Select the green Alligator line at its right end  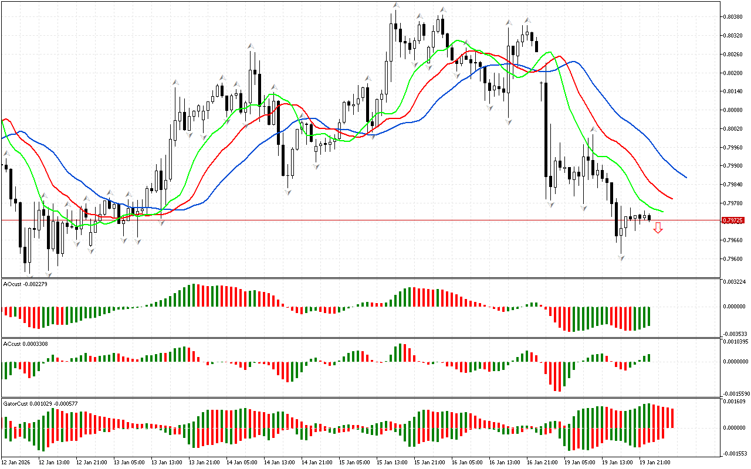pyautogui.click(x=662, y=211)
